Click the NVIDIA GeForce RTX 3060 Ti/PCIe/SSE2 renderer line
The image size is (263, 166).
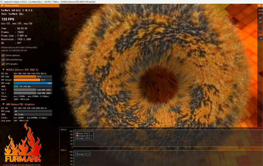pos(19,47)
